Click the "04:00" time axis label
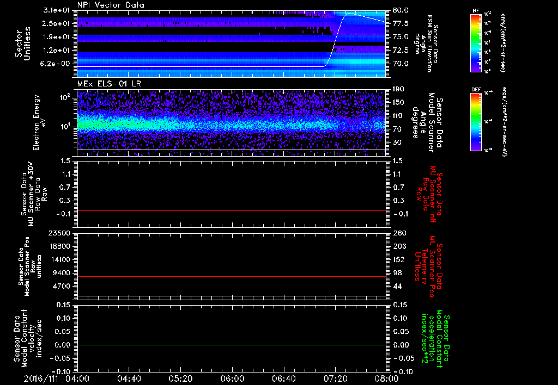 click(x=77, y=378)
